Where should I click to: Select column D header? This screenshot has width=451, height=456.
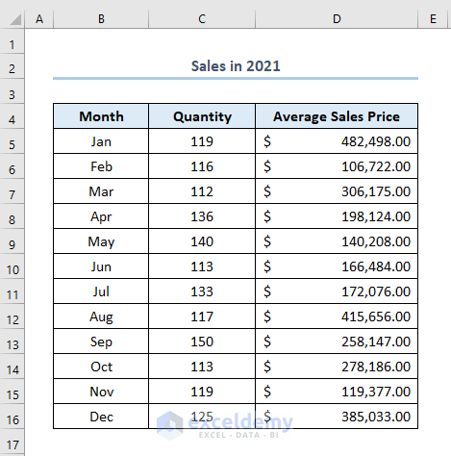(337, 19)
